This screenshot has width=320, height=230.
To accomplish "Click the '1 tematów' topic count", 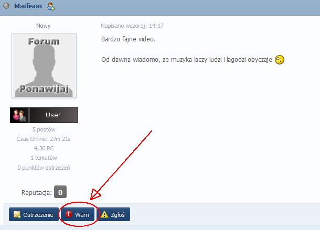I will 44,158.
